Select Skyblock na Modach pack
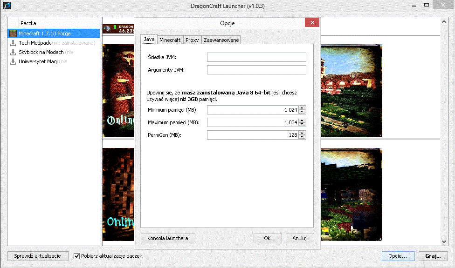 click(x=54, y=52)
